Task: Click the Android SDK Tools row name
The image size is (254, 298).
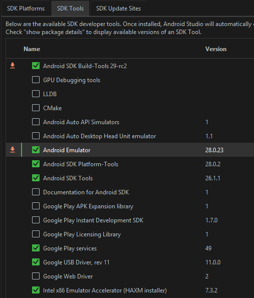Action: [68, 178]
